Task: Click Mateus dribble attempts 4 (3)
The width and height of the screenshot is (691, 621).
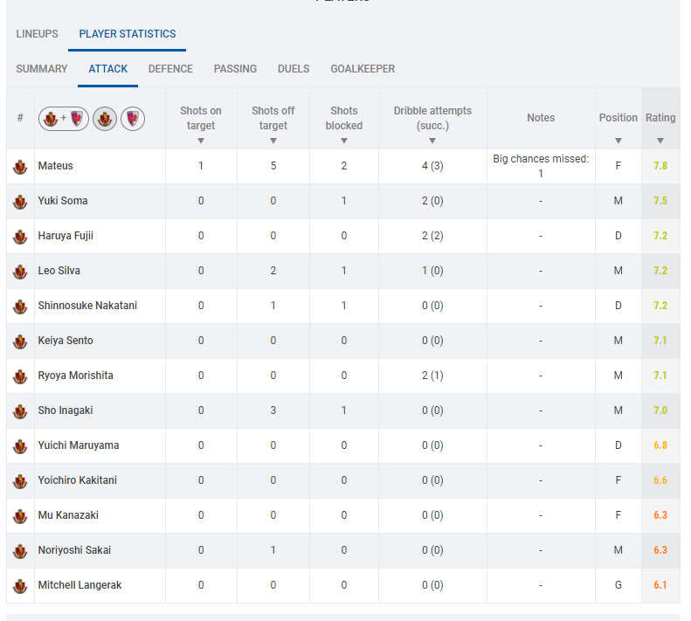Action: click(432, 166)
